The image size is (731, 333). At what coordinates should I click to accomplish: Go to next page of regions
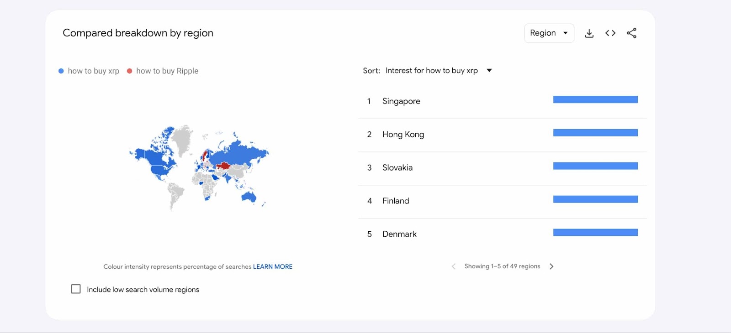(551, 266)
